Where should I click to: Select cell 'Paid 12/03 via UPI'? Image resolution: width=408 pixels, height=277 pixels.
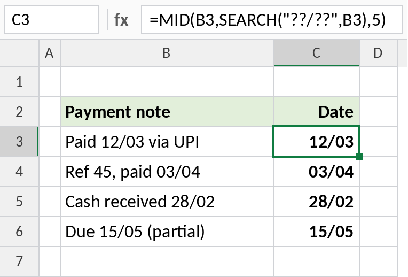coord(167,142)
